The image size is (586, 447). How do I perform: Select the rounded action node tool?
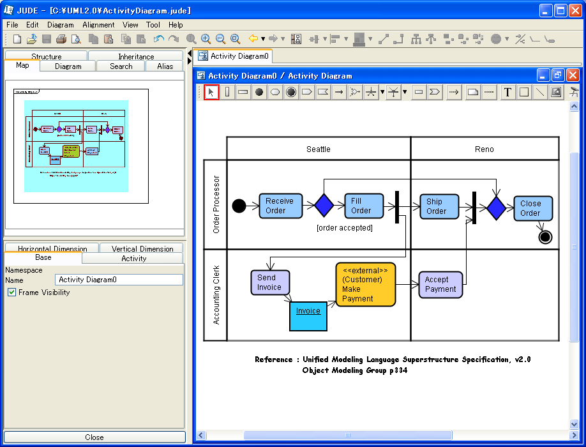tap(275, 92)
